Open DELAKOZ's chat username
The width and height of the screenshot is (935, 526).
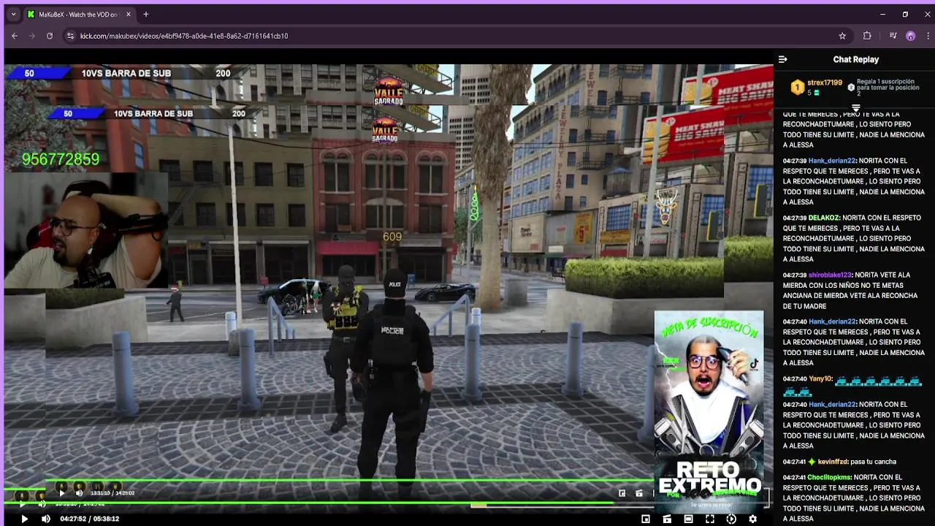824,218
